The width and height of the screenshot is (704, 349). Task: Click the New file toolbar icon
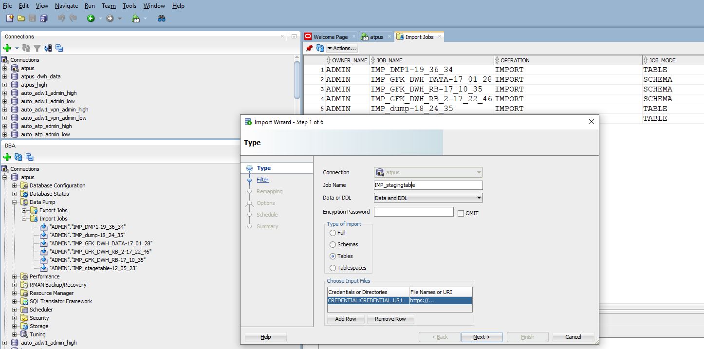10,18
